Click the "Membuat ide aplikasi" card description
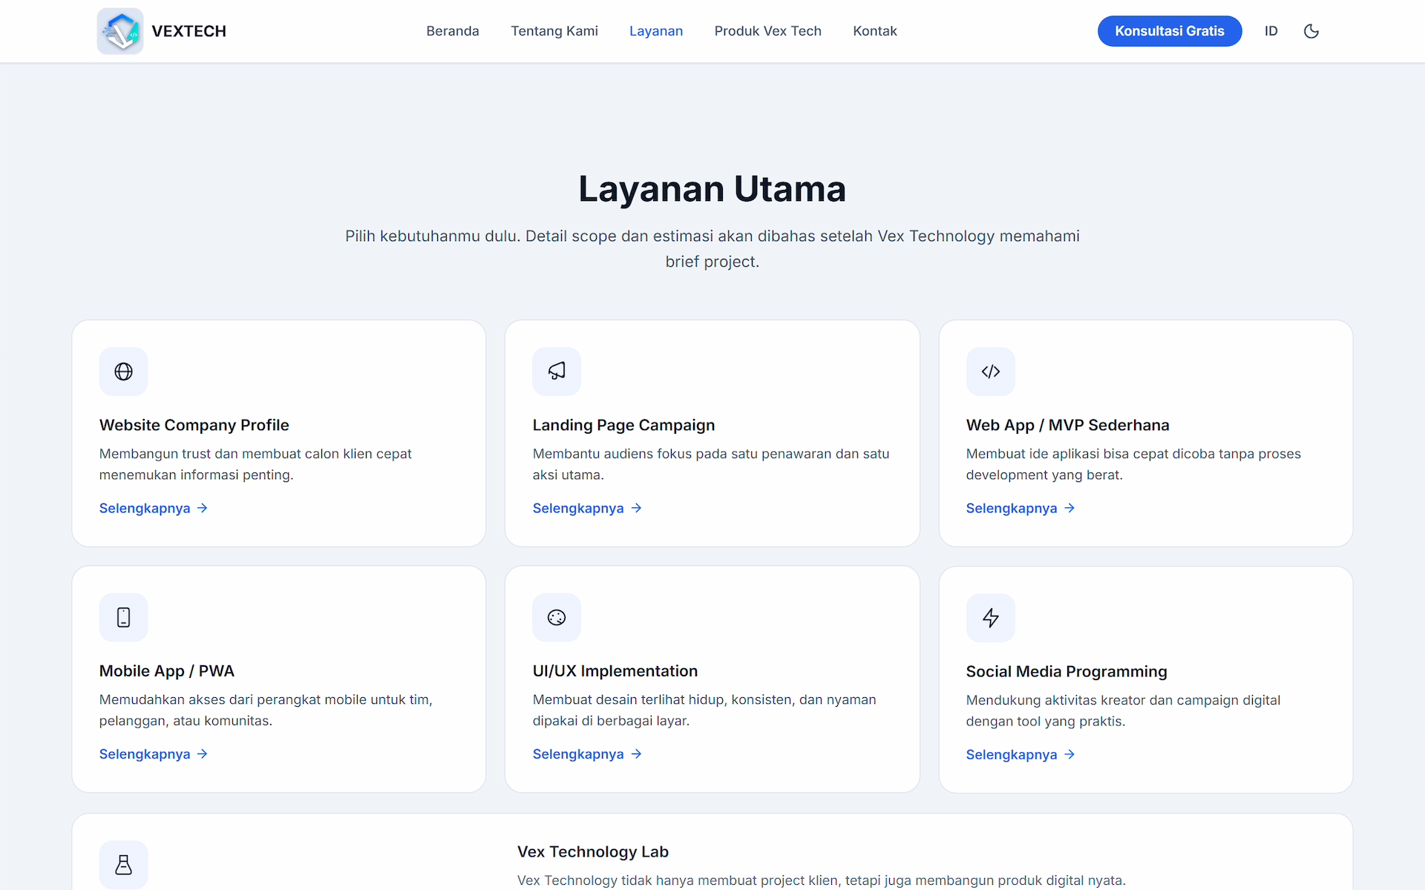 tap(1133, 464)
